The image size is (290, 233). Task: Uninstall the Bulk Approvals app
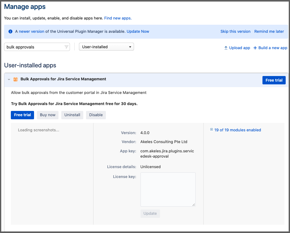point(72,115)
